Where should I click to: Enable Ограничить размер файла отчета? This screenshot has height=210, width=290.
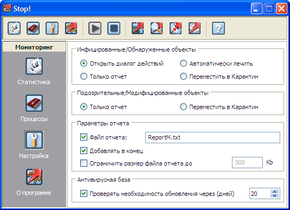[x=83, y=163]
